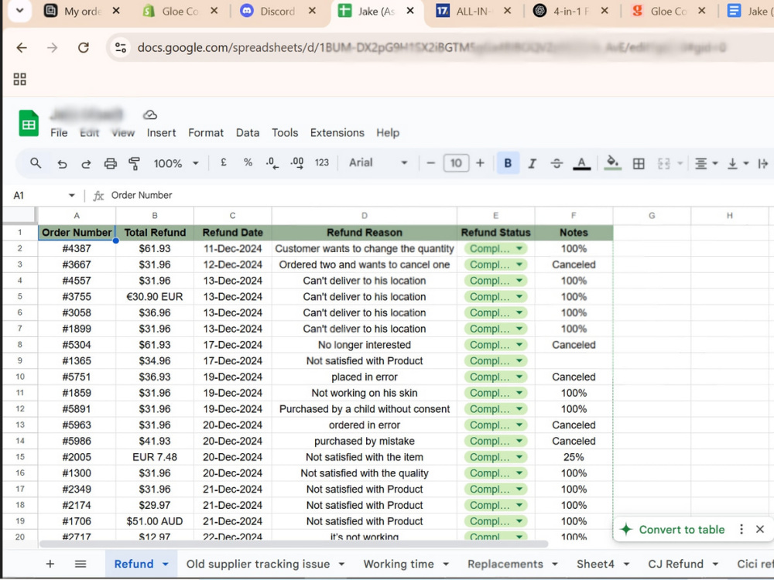774x580 pixels.
Task: Decrease font size with minus button
Action: click(431, 162)
